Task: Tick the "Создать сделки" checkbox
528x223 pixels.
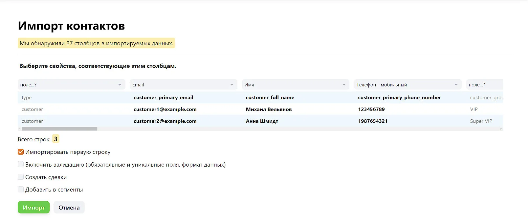Action: [21, 177]
